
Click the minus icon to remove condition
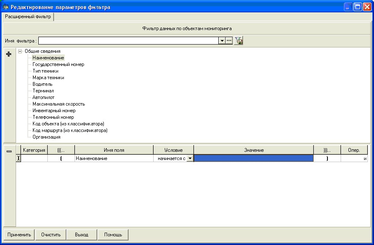coord(9,151)
